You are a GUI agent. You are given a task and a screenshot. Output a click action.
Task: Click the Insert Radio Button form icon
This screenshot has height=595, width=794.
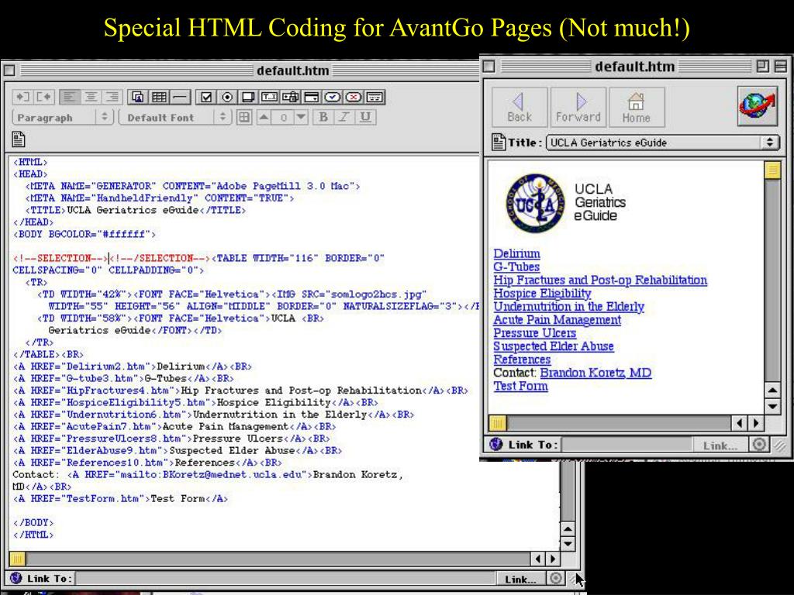[227, 97]
